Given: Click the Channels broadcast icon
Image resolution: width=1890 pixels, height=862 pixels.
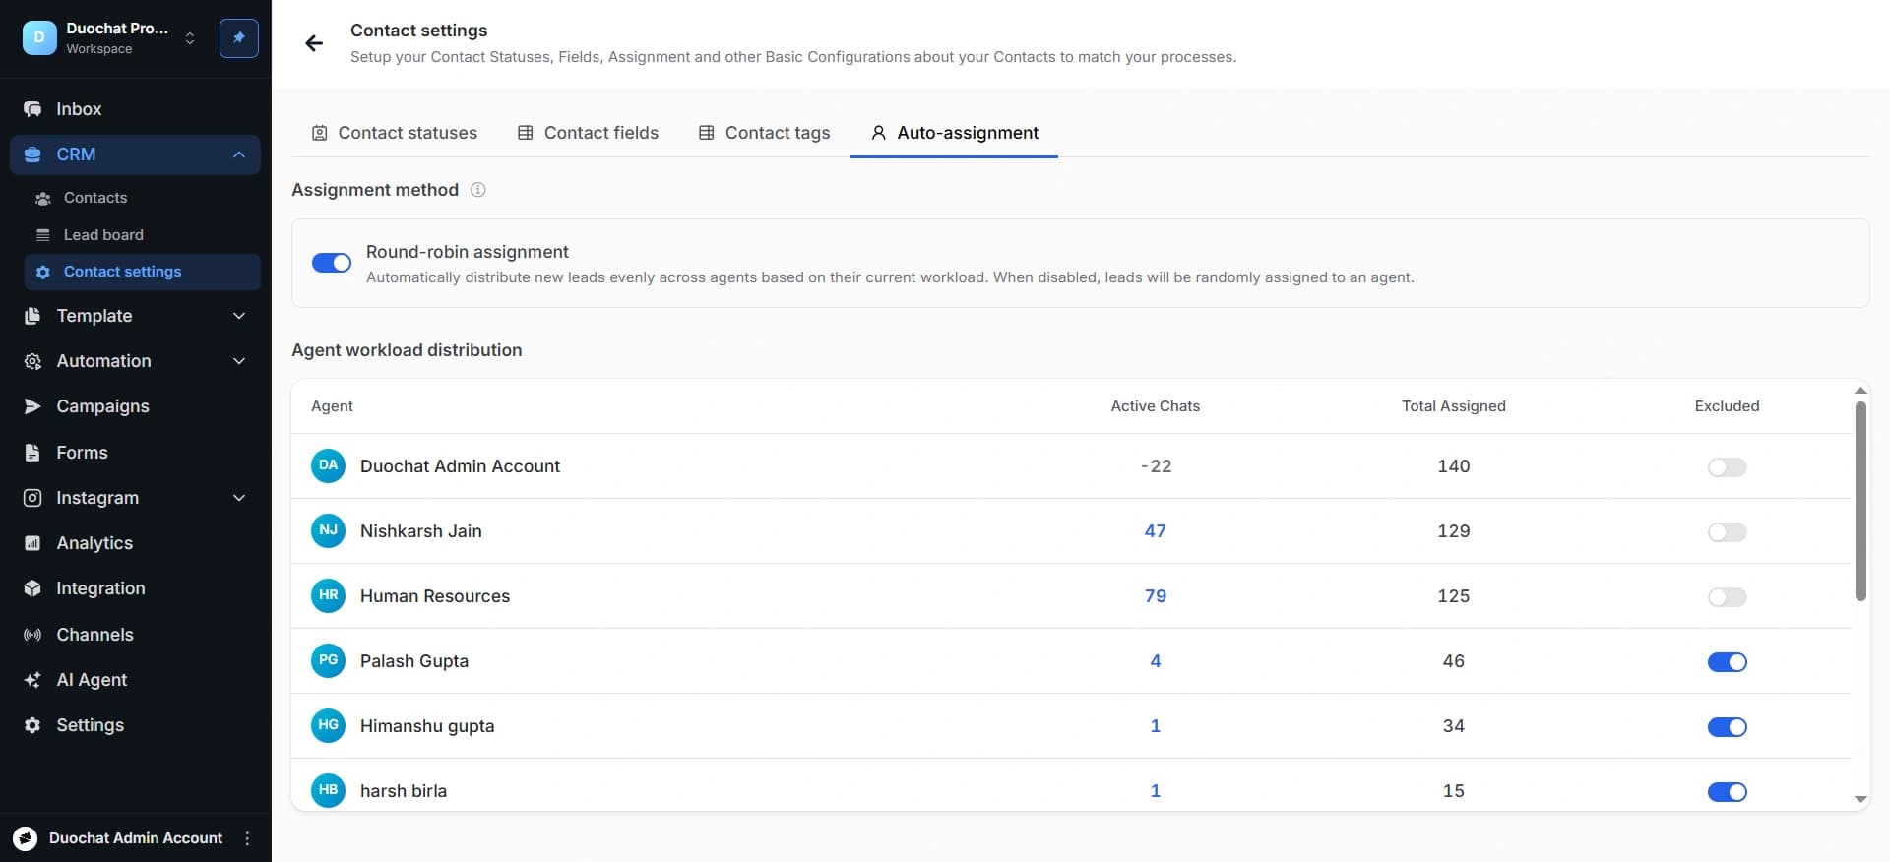Looking at the screenshot, I should click(x=32, y=635).
